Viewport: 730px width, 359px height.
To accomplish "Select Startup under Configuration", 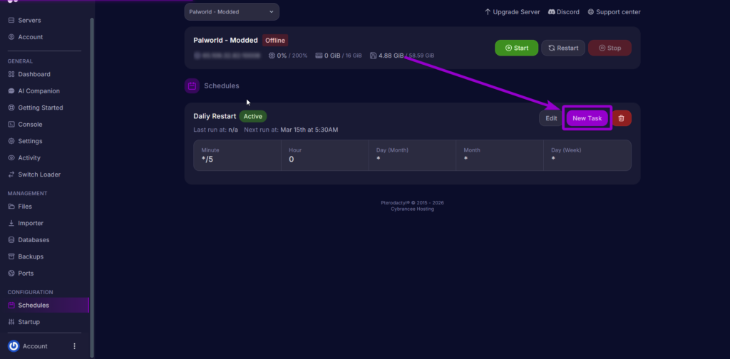I will pos(29,322).
